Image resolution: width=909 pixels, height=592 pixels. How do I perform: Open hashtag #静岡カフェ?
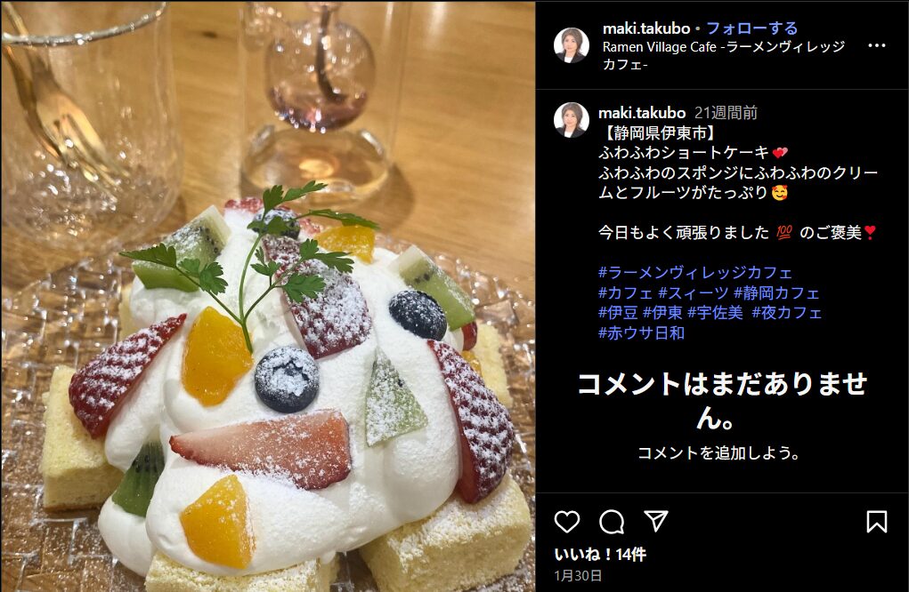pos(776,292)
